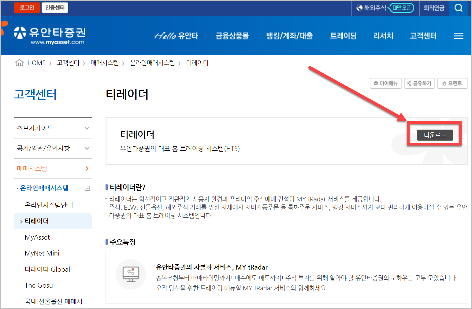Image resolution: width=472 pixels, height=309 pixels.
Task: Click the home icon in breadcrumb
Action: pos(19,63)
